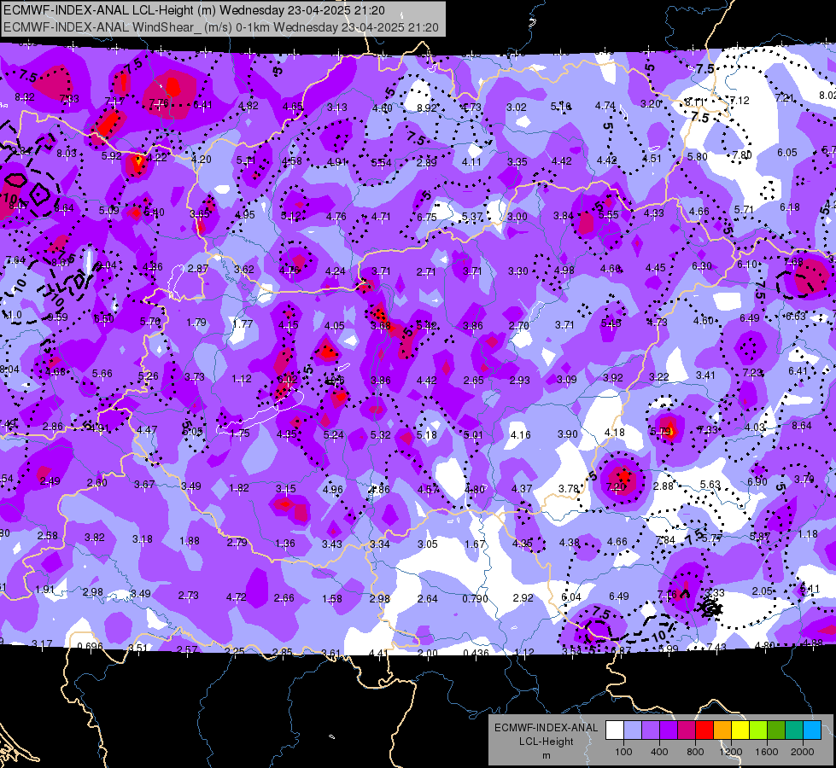The image size is (836, 768).
Task: Click the wind shear value 1.67
Action: click(x=475, y=544)
